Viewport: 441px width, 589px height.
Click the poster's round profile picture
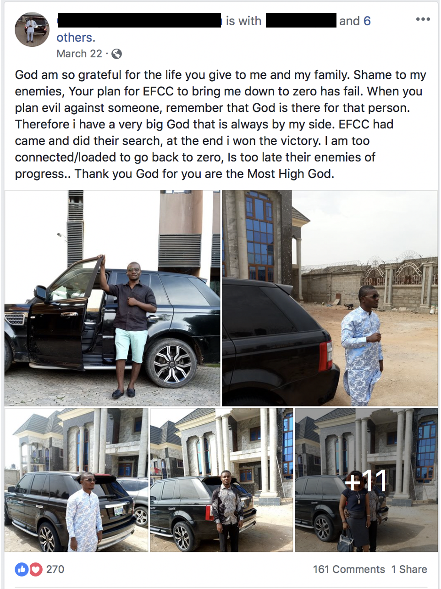point(32,30)
